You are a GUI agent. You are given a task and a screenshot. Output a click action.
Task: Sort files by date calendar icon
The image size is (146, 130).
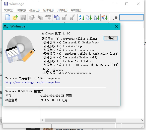coord(104,17)
